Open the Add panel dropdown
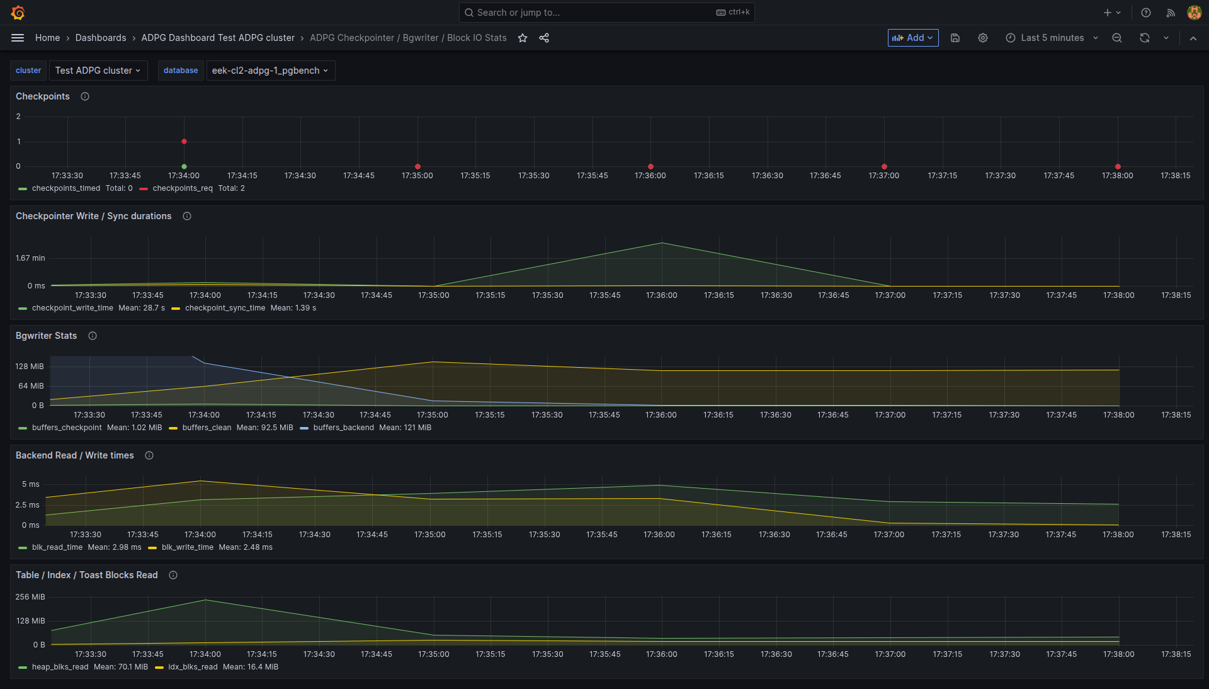The height and width of the screenshot is (689, 1209). point(913,38)
